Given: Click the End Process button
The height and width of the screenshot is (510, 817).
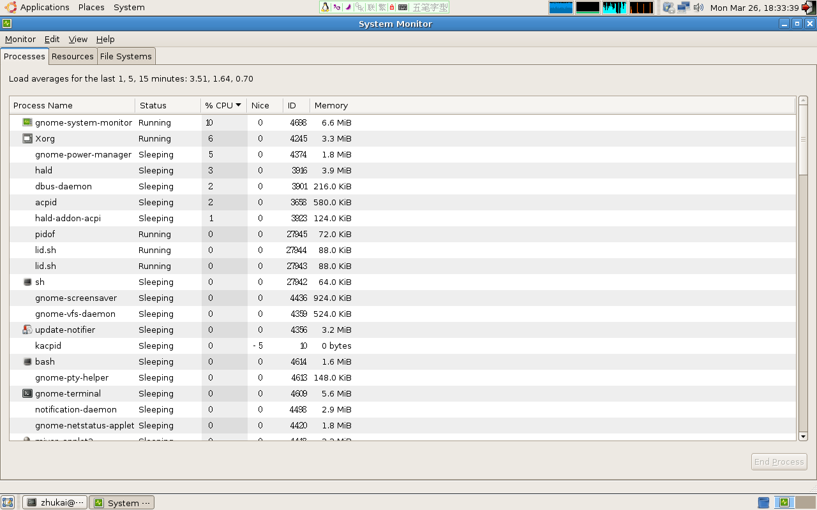Looking at the screenshot, I should coord(779,462).
